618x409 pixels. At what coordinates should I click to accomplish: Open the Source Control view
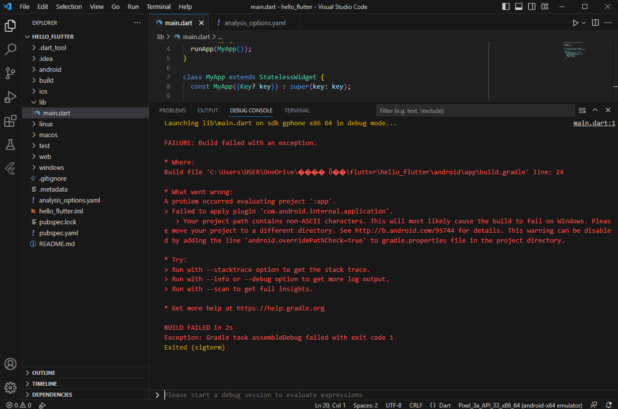(10, 73)
